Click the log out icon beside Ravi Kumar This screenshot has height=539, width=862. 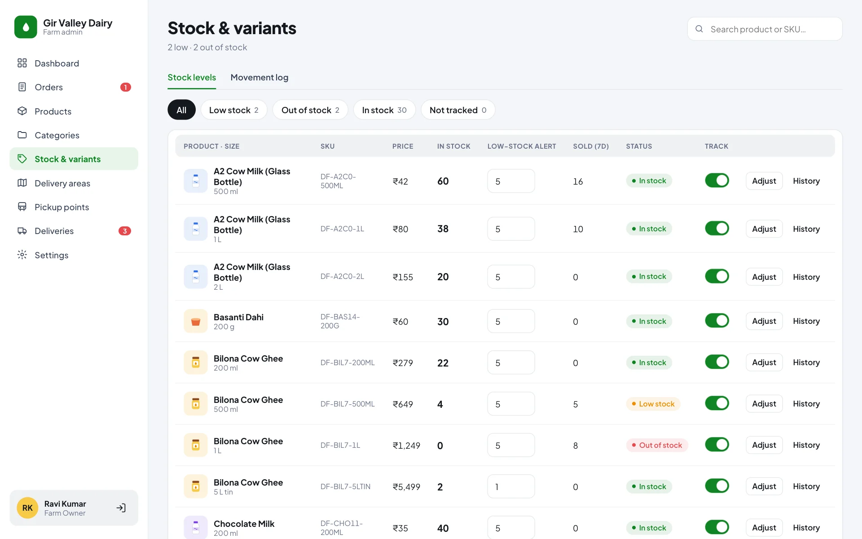[x=121, y=508]
